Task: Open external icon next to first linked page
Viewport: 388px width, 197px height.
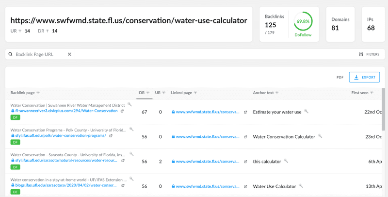Action: pyautogui.click(x=245, y=112)
